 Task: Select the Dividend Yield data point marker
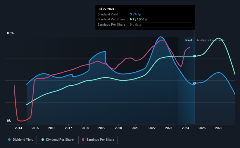coord(194,83)
